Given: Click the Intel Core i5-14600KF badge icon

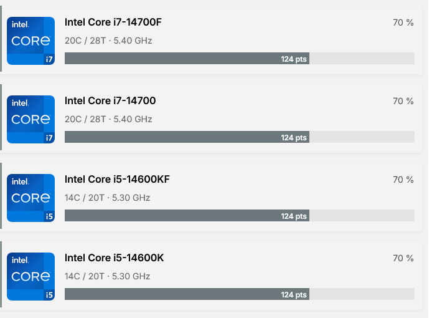Looking at the screenshot, I should tap(31, 198).
